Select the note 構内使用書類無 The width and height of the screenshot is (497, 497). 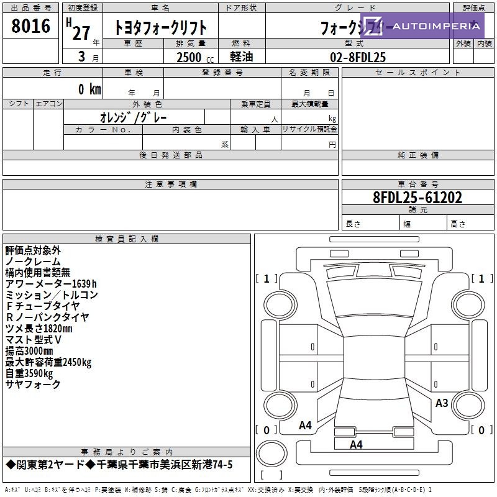pos(38,273)
